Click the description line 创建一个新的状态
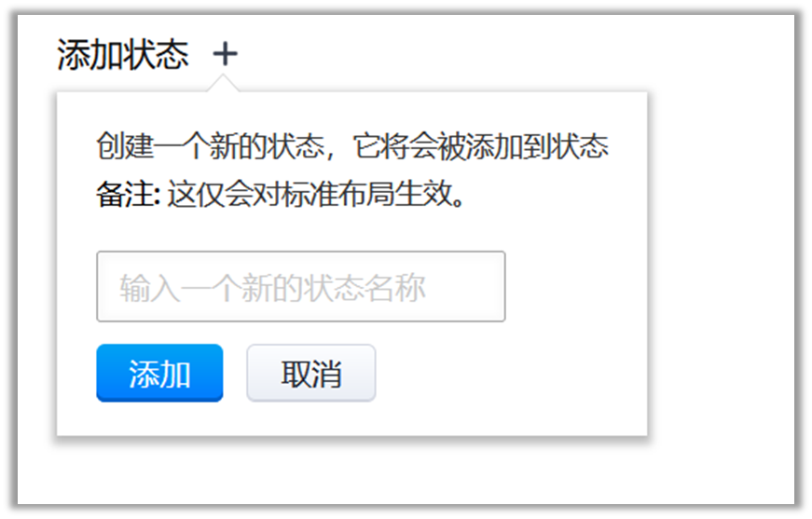Image resolution: width=812 pixels, height=519 pixels. click(x=211, y=146)
